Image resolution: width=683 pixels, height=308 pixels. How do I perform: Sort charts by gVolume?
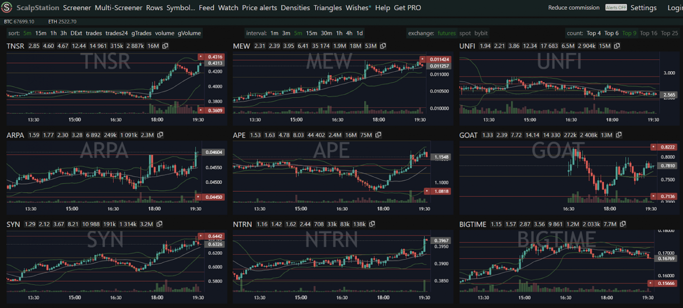pos(189,33)
